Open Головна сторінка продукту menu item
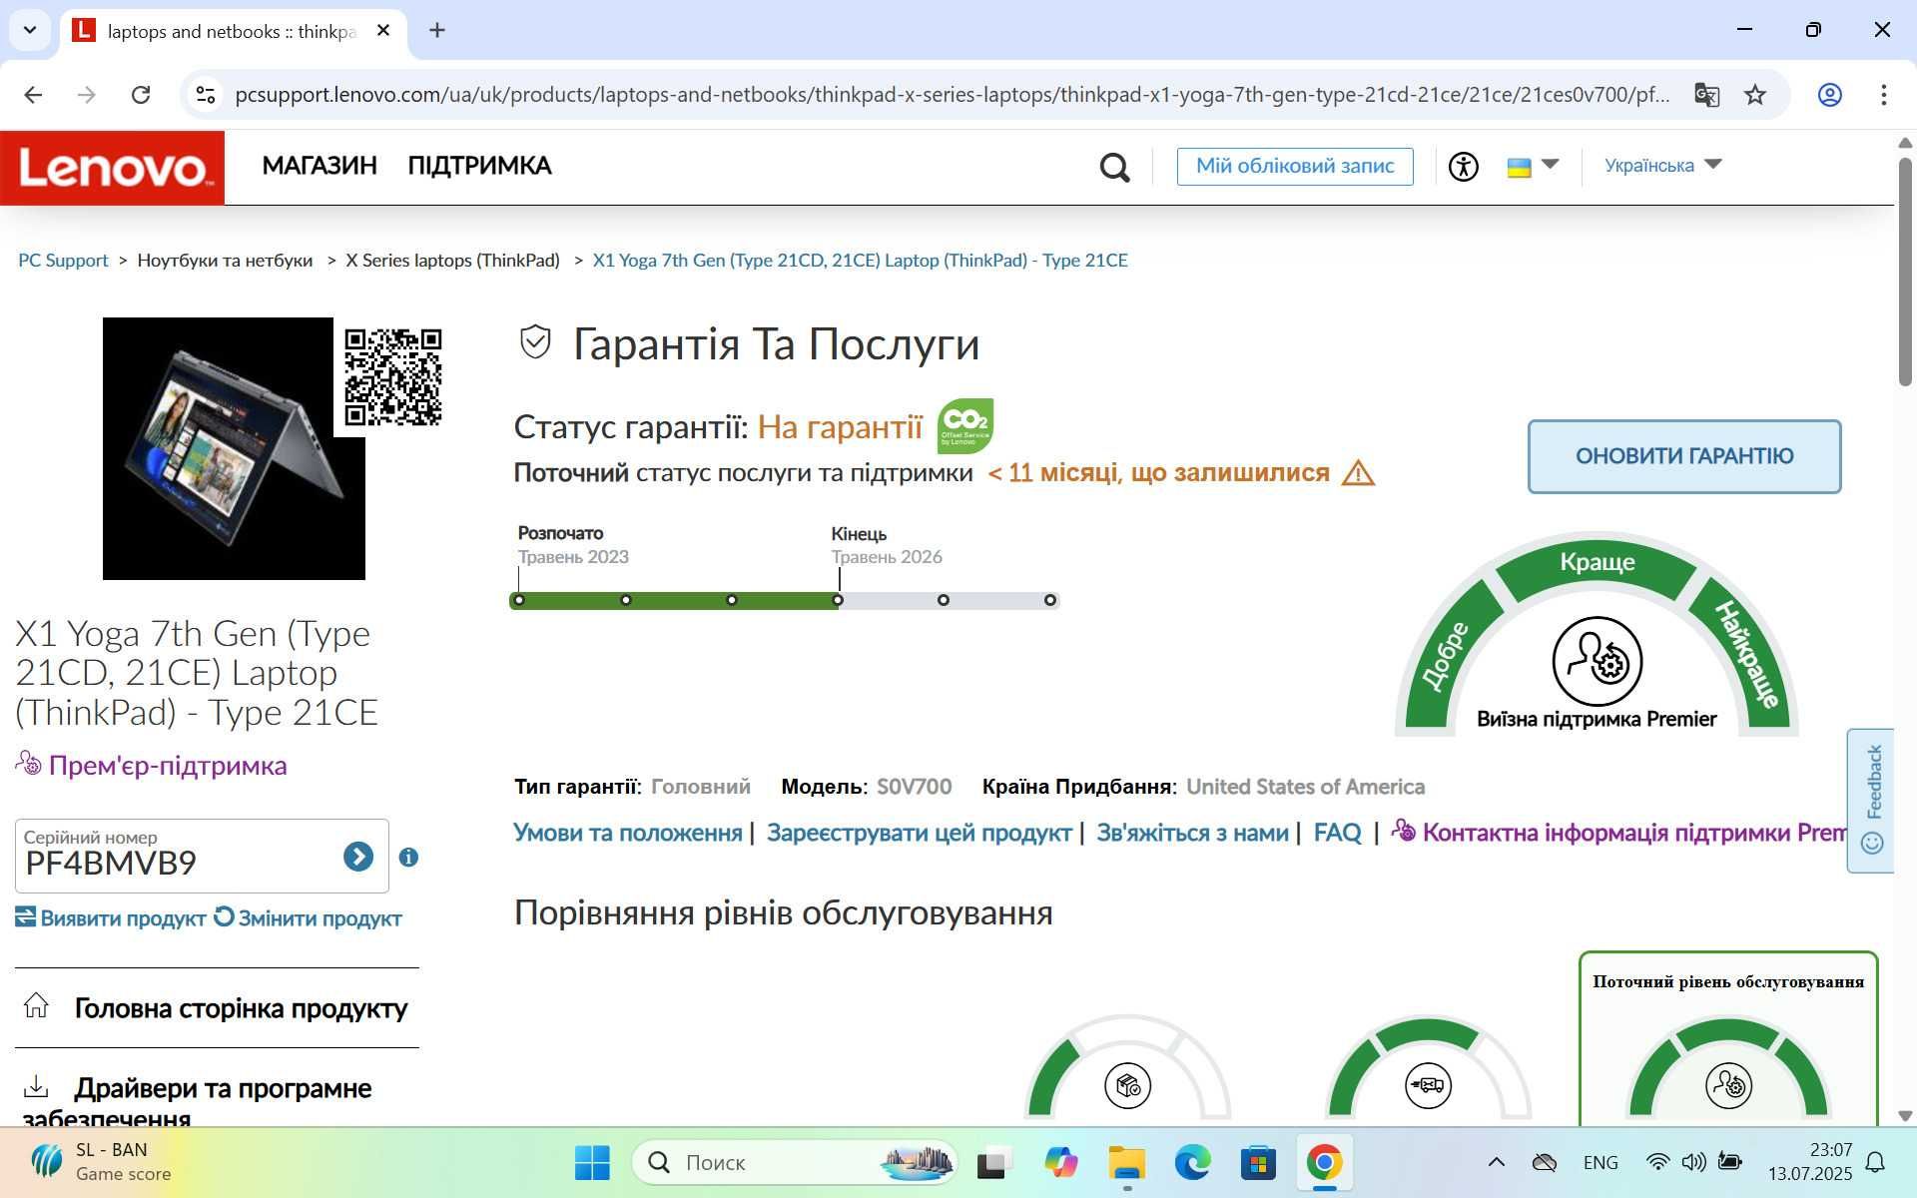1917x1198 pixels. (x=217, y=1008)
